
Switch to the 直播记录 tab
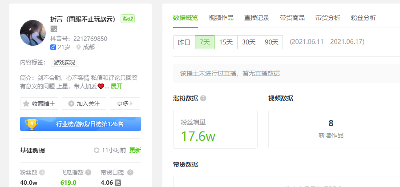point(257,18)
